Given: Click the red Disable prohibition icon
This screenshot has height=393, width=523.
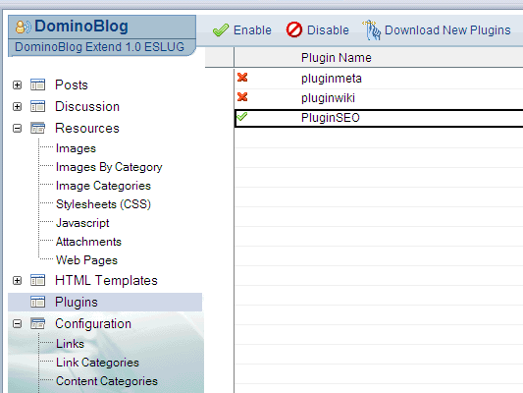Looking at the screenshot, I should (x=294, y=29).
